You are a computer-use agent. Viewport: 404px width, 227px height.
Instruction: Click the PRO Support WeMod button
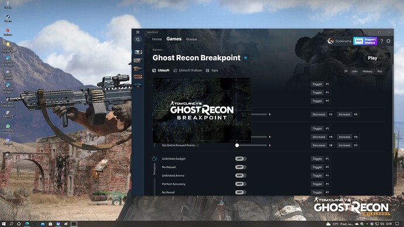(x=365, y=41)
